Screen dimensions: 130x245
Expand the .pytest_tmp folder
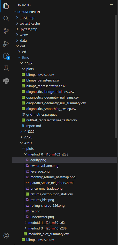[17, 29]
